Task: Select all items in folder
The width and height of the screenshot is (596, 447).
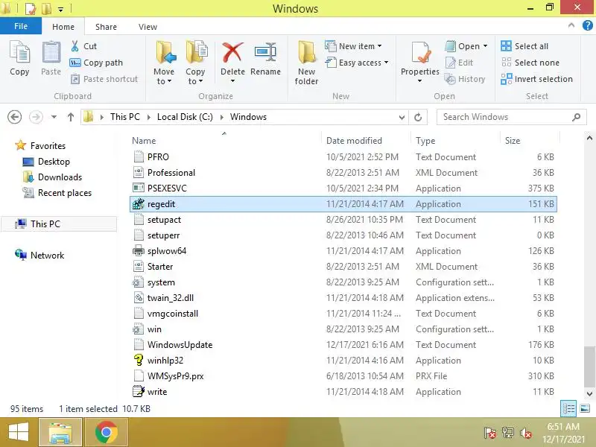Action: 524,46
